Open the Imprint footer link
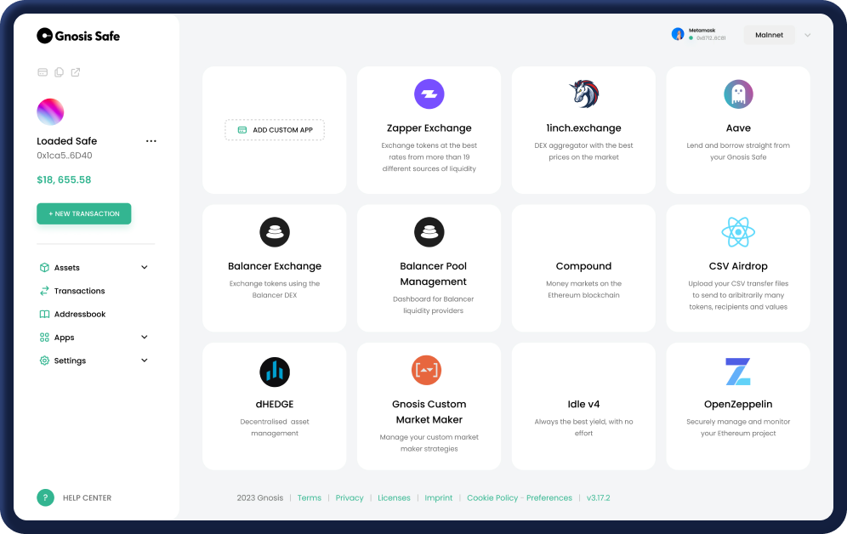This screenshot has width=847, height=534. pyautogui.click(x=439, y=497)
